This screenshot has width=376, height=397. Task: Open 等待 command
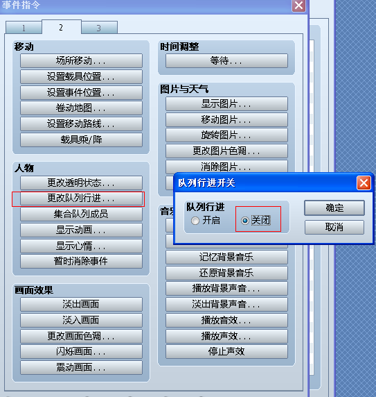click(226, 61)
